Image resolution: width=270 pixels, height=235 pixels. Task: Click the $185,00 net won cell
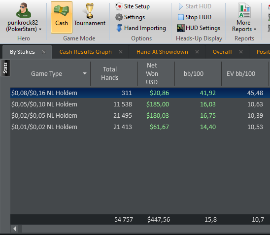158,104
